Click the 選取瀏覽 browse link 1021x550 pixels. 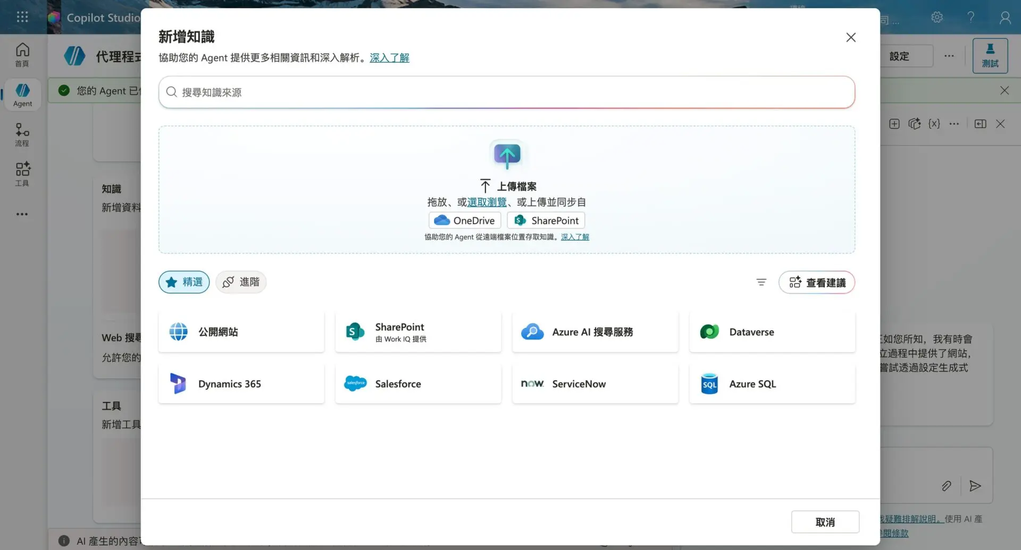(487, 202)
